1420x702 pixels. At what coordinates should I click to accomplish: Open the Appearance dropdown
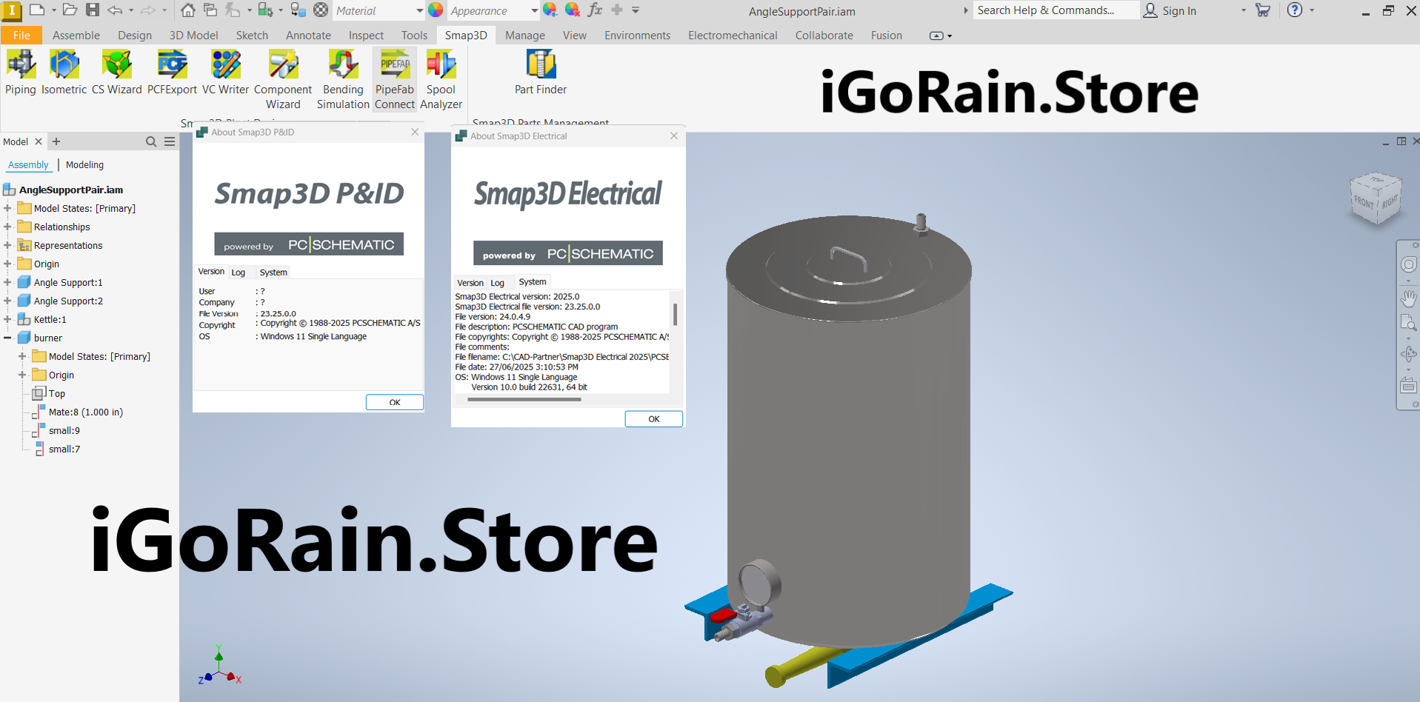pos(534,11)
